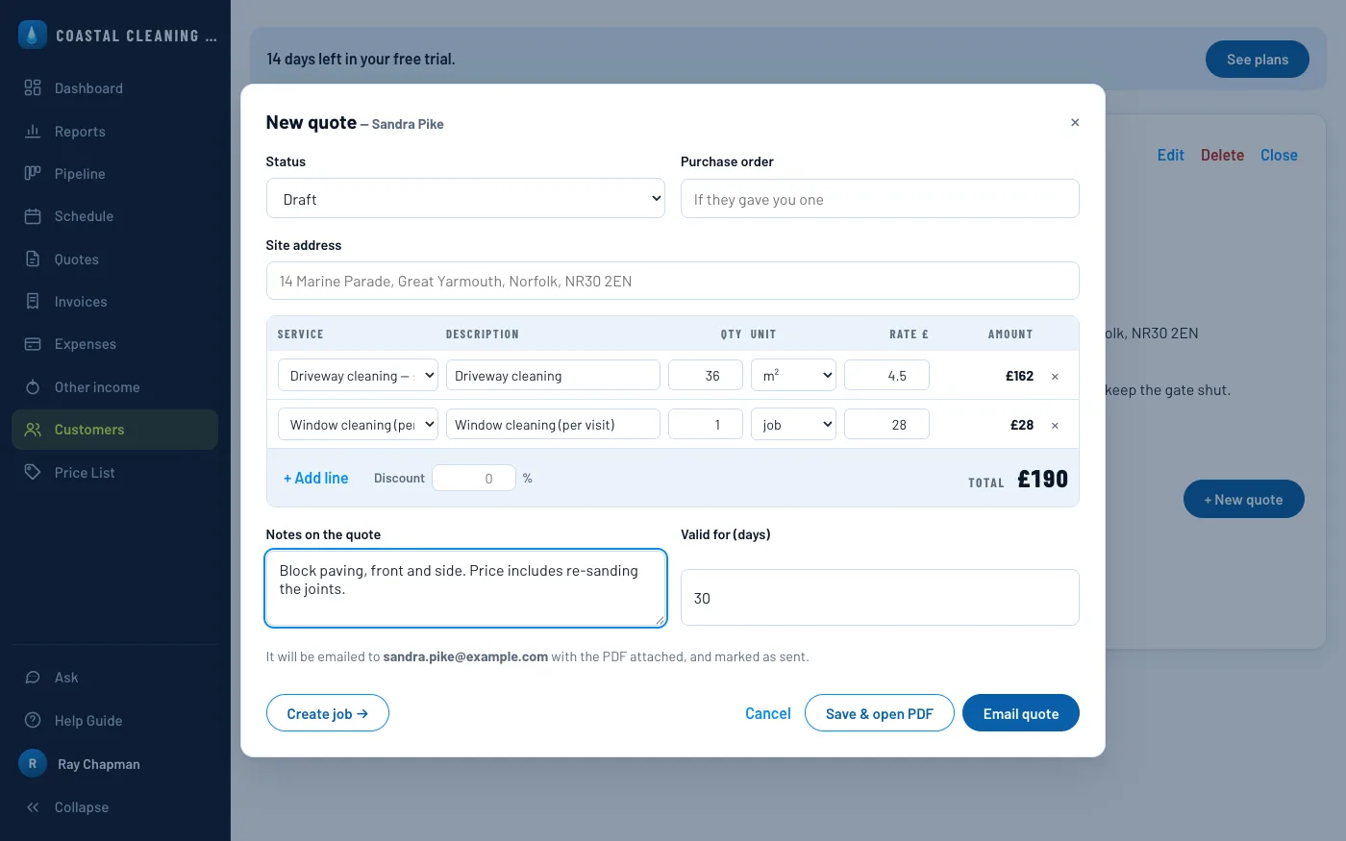The height and width of the screenshot is (841, 1346).
Task: Click the Expenses card icon
Action: click(x=33, y=344)
